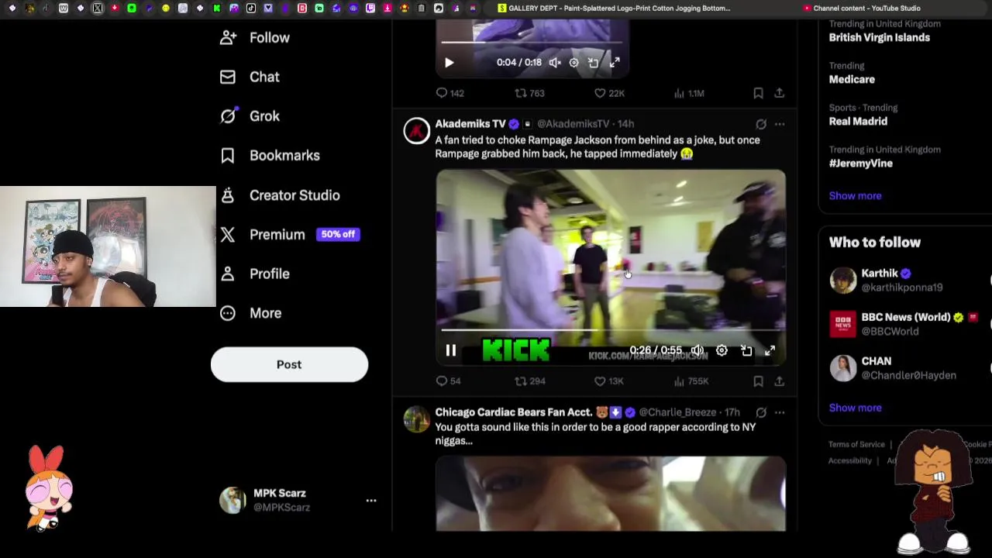The width and height of the screenshot is (992, 558).
Task: Switch to GALLERY DEPT browser tab
Action: point(614,9)
